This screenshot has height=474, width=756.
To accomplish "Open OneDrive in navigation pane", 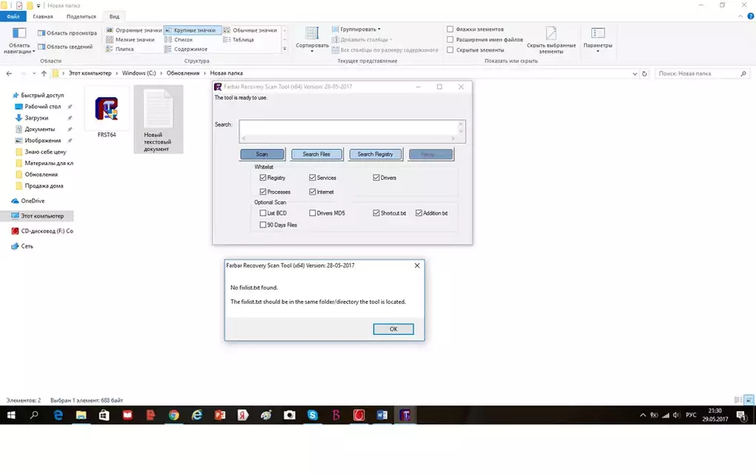I will 33,201.
